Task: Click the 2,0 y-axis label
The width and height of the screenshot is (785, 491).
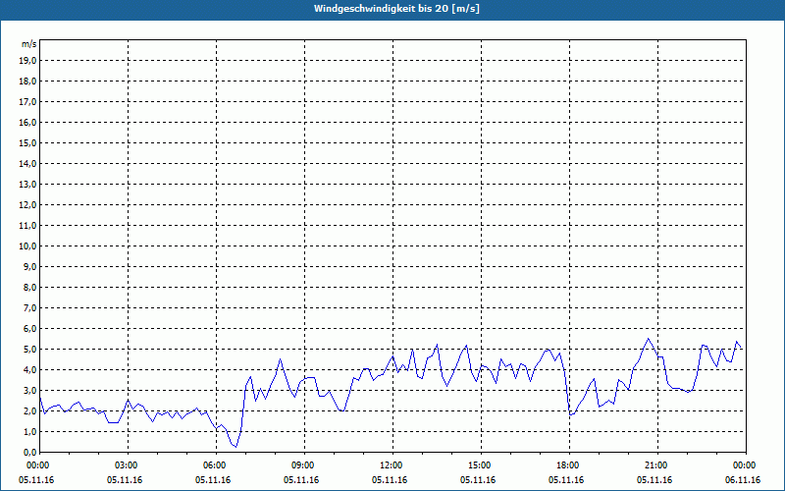Action: [29, 410]
